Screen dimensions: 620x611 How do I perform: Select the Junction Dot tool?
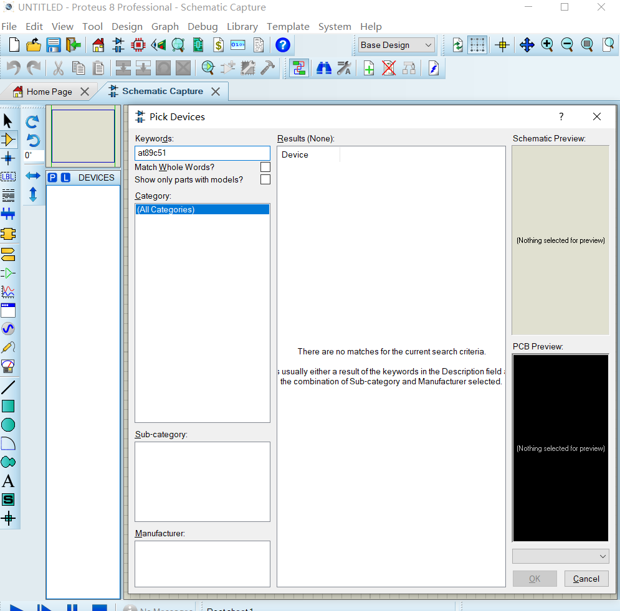[x=8, y=158]
